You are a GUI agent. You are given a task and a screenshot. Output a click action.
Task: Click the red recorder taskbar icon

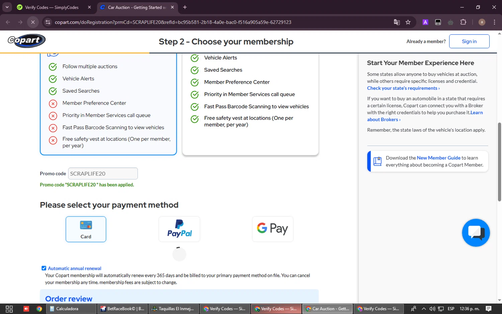point(26,309)
